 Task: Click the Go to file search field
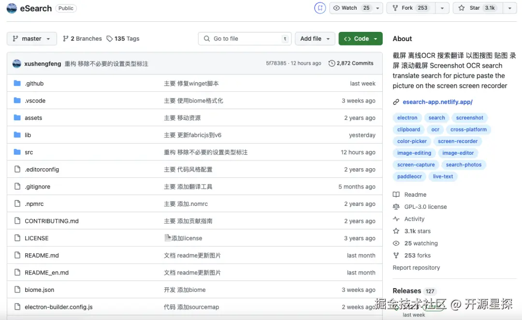tap(245, 39)
